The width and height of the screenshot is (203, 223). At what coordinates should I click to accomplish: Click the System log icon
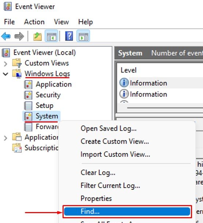point(28,116)
